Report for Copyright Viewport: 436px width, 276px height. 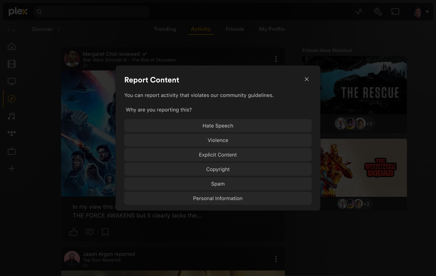(218, 169)
